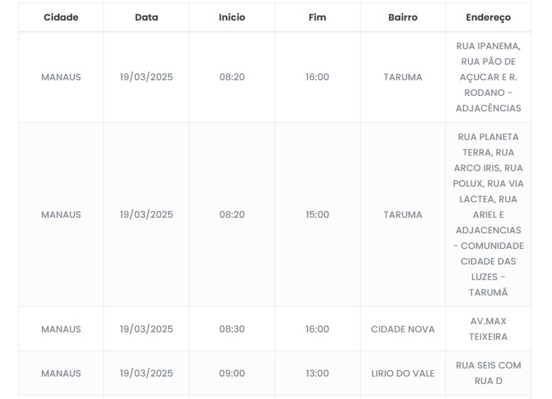552x399 pixels.
Task: Click the Cidade Nova neighborhood cell
Action: point(403,329)
